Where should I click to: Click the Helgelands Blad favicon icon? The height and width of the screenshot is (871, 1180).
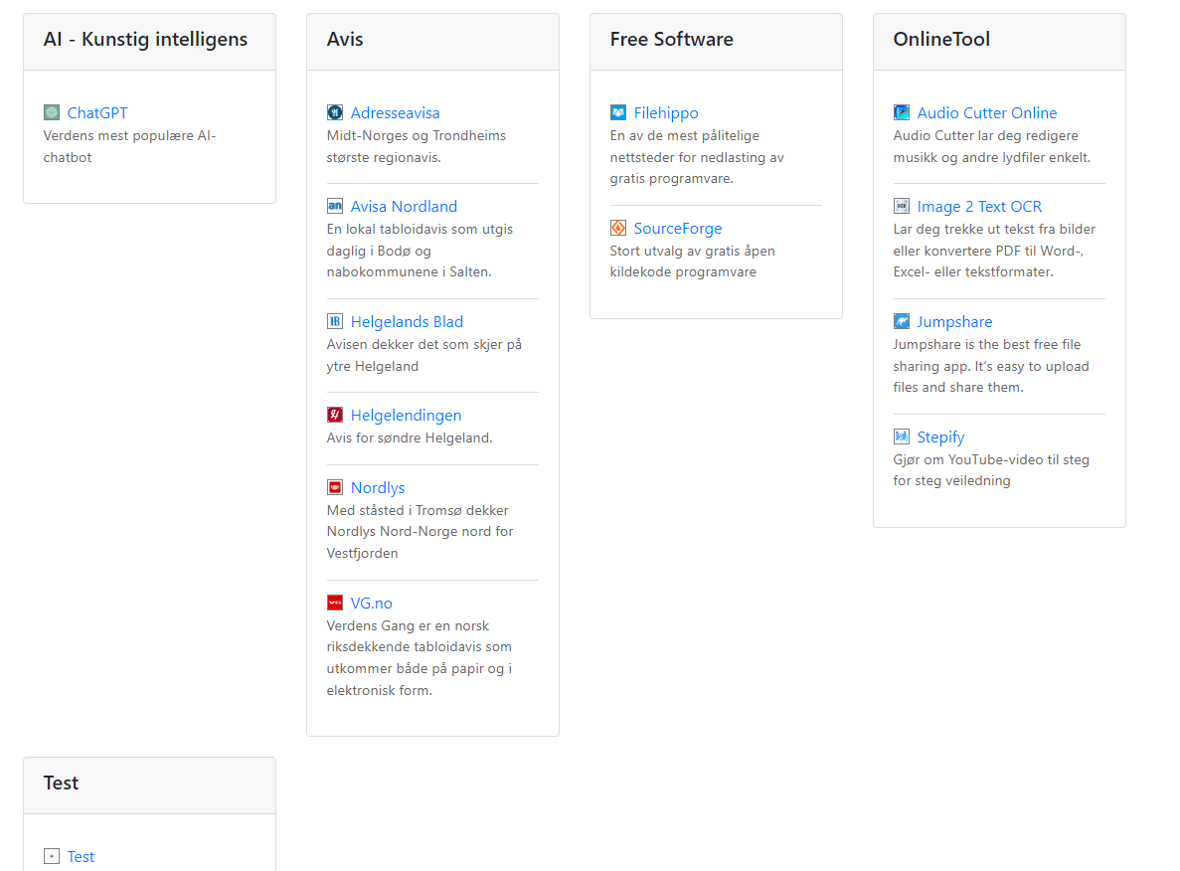click(x=335, y=321)
